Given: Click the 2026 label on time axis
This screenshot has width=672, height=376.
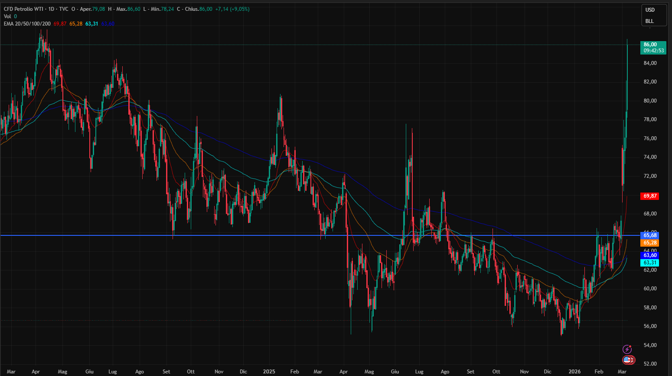Looking at the screenshot, I should tap(574, 372).
